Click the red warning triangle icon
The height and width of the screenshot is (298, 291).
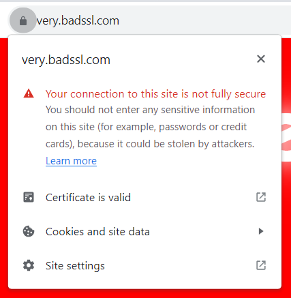29,93
